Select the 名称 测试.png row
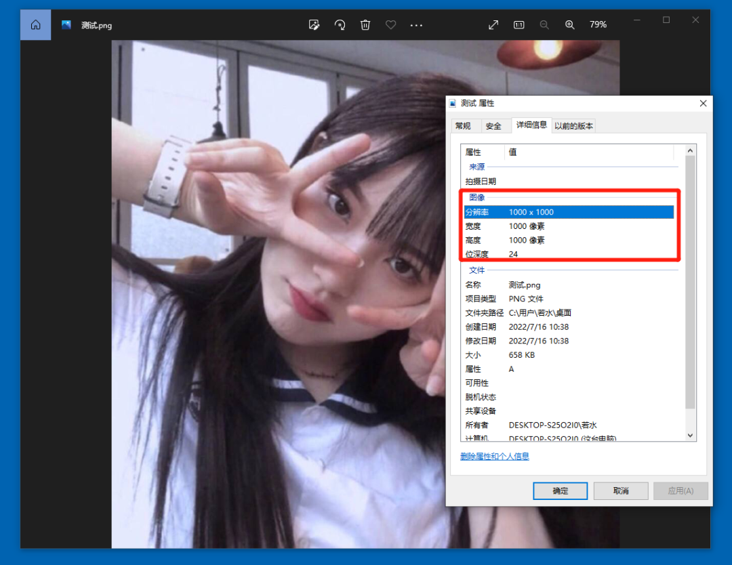 [569, 285]
